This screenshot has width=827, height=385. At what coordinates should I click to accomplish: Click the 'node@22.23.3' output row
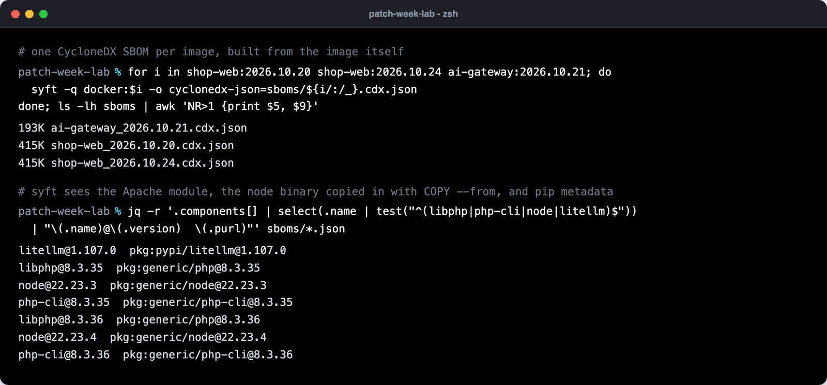[x=142, y=285]
